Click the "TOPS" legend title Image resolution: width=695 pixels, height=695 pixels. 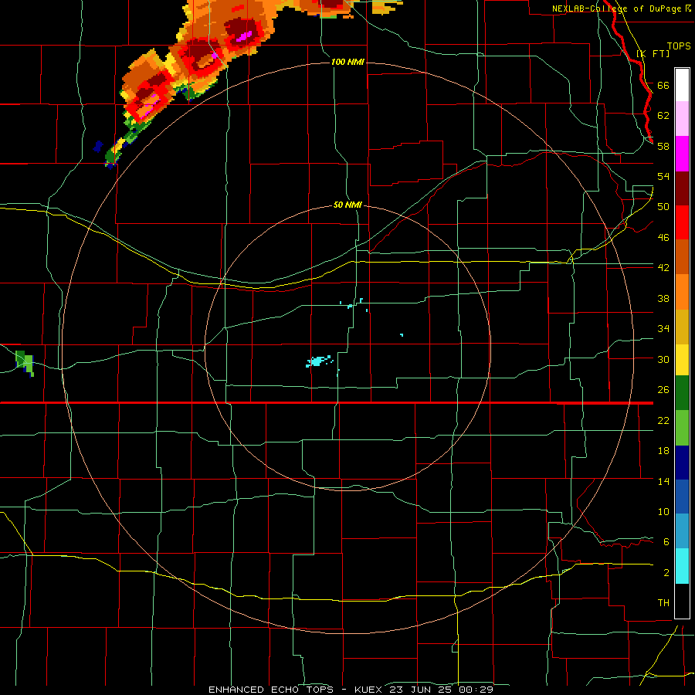(x=679, y=46)
